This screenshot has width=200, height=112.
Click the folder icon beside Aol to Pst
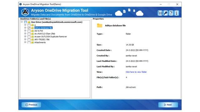32,31
